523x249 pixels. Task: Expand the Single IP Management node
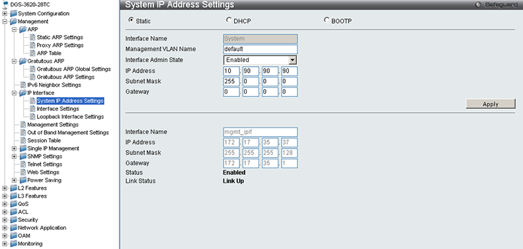coord(14,149)
